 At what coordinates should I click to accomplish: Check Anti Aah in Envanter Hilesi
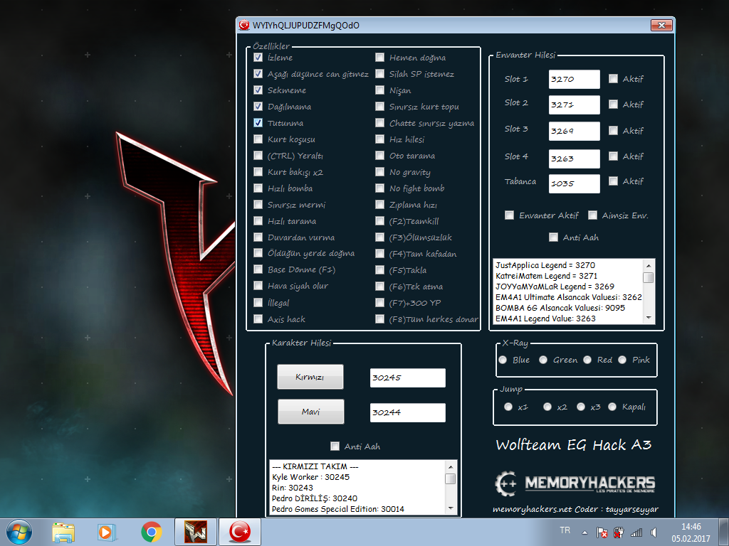(x=553, y=237)
